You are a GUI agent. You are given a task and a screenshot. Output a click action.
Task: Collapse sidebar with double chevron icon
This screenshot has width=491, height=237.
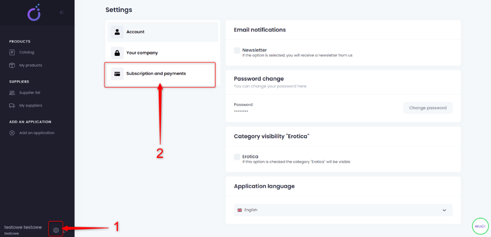tap(62, 12)
